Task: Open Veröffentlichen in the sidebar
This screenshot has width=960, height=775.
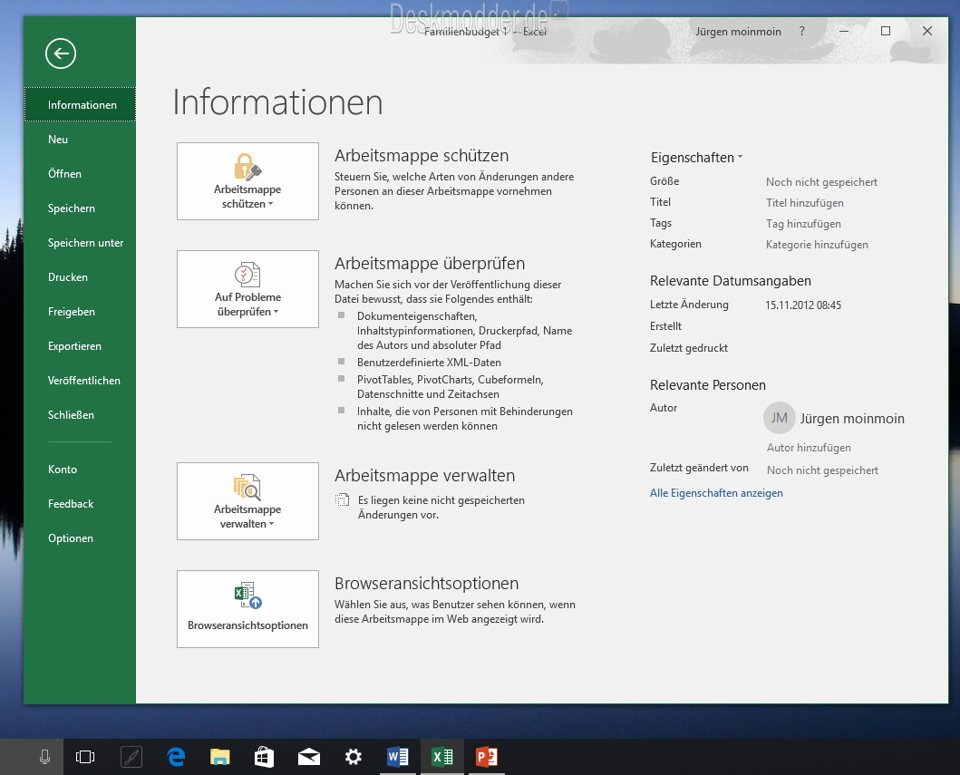Action: click(x=80, y=380)
